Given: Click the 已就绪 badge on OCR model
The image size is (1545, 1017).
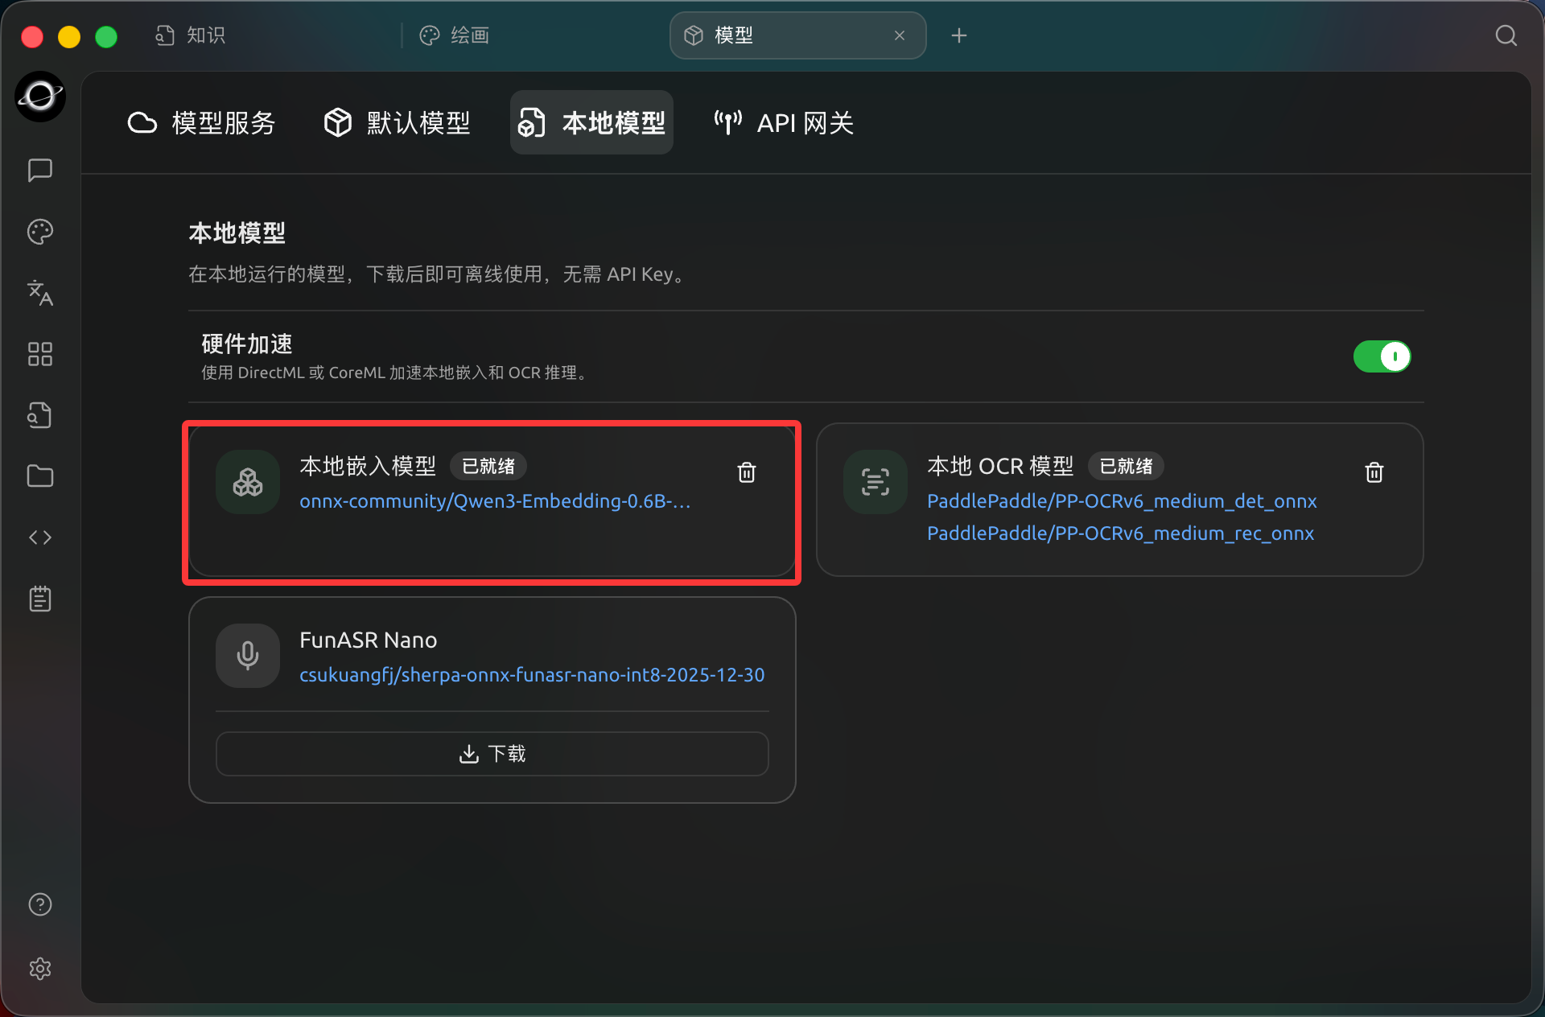Looking at the screenshot, I should point(1126,466).
